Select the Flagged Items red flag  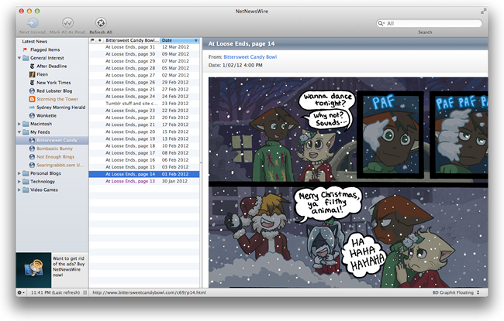tap(25, 50)
